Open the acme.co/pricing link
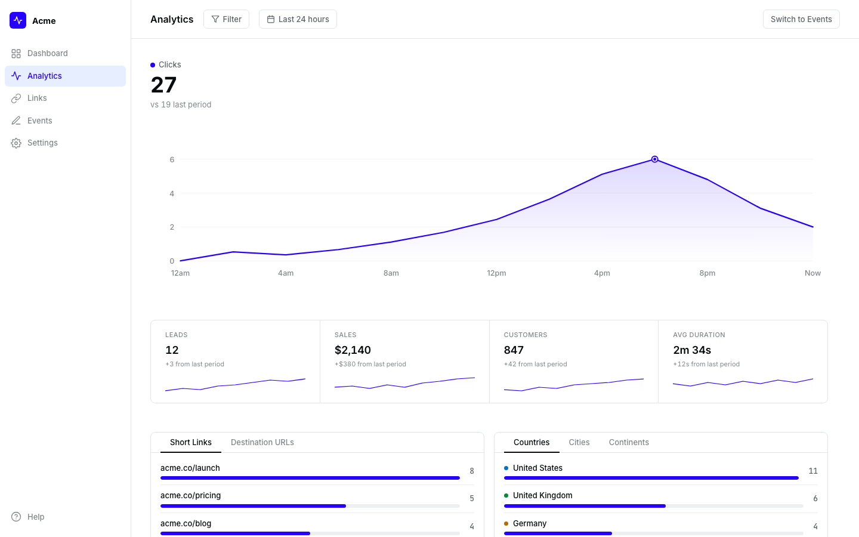The width and height of the screenshot is (859, 537). pyautogui.click(x=190, y=495)
